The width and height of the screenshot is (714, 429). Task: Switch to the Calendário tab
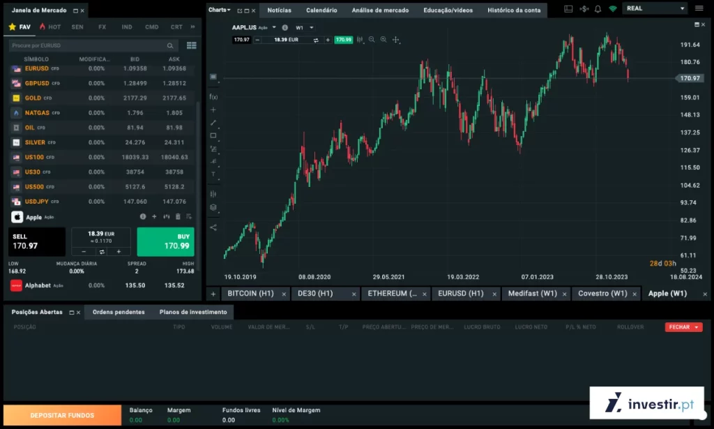[x=321, y=10]
